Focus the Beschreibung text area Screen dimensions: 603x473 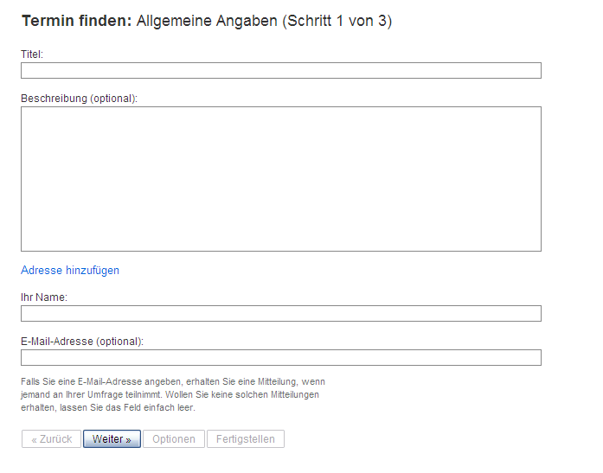[281, 179]
